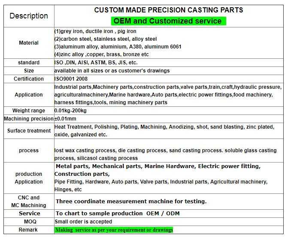Viewport: 300px width, 238px height.
Task: Click the "grey iron, ductile iron, pig iron" line
Action: [x=95, y=31]
